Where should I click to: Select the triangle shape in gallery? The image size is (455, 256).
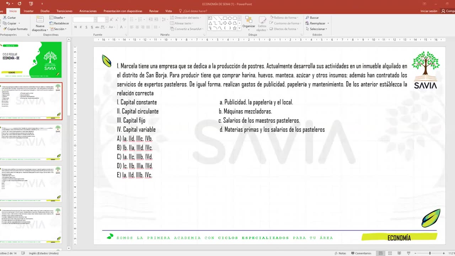[x=210, y=23]
